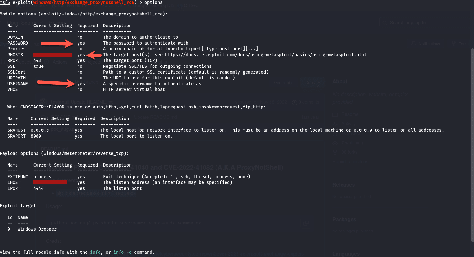Click the redacted RHOSTS value
The width and height of the screenshot is (474, 257).
(52, 55)
